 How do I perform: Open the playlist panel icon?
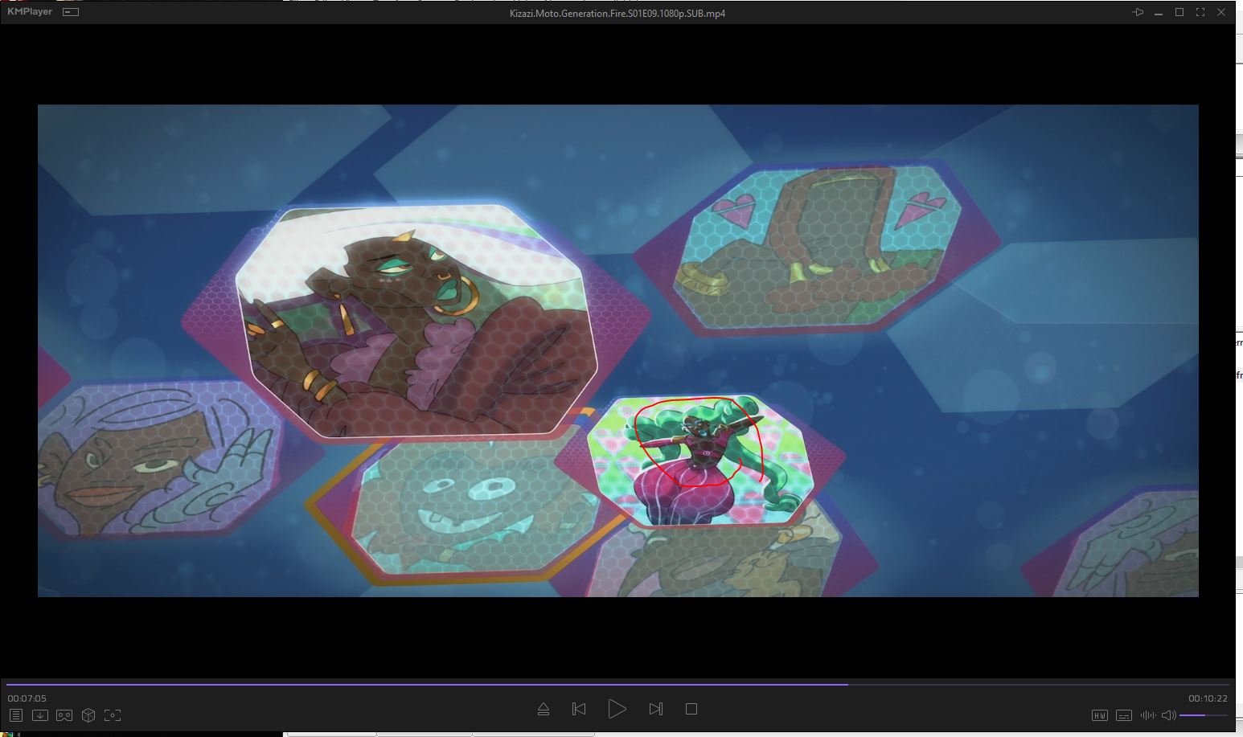coord(15,715)
